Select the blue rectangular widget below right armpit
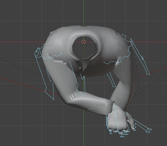 coord(111,79)
